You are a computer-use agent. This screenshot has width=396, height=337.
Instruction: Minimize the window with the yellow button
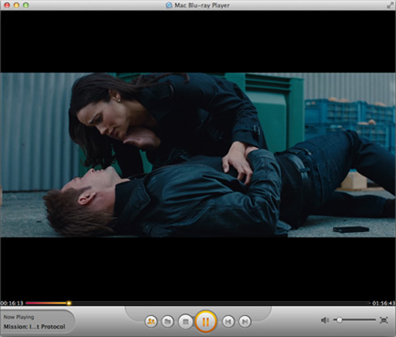(16, 5)
